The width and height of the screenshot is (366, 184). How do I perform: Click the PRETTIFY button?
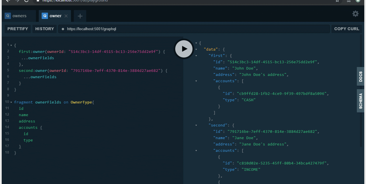[x=18, y=29]
